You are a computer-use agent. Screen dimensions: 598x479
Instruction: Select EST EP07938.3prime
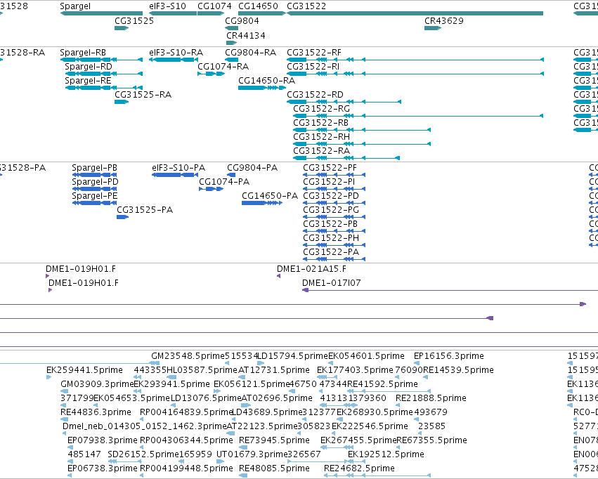102,440
